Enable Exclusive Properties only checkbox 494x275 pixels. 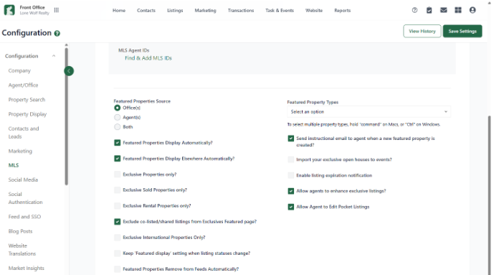(117, 174)
